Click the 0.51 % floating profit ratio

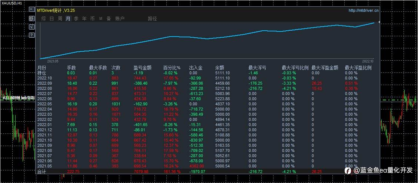(352, 83)
